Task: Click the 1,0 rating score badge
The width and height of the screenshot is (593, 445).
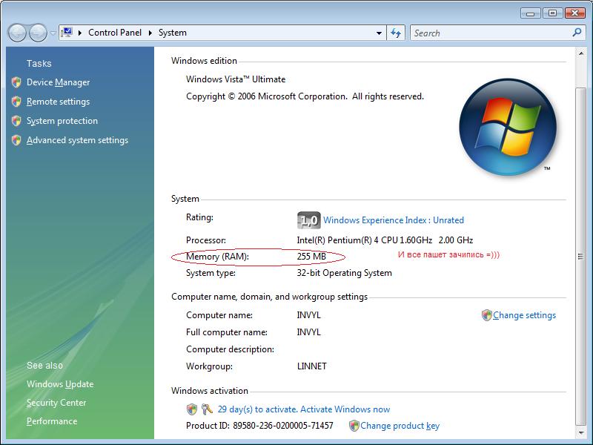Action: [308, 220]
